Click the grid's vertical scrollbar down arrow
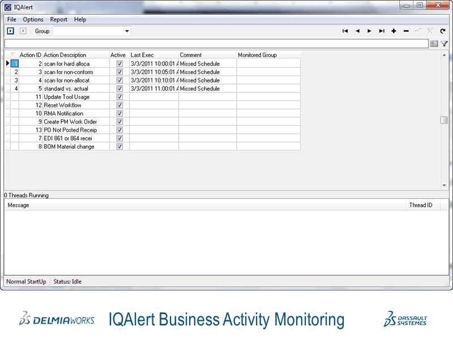This screenshot has height=339, width=453. [x=444, y=185]
